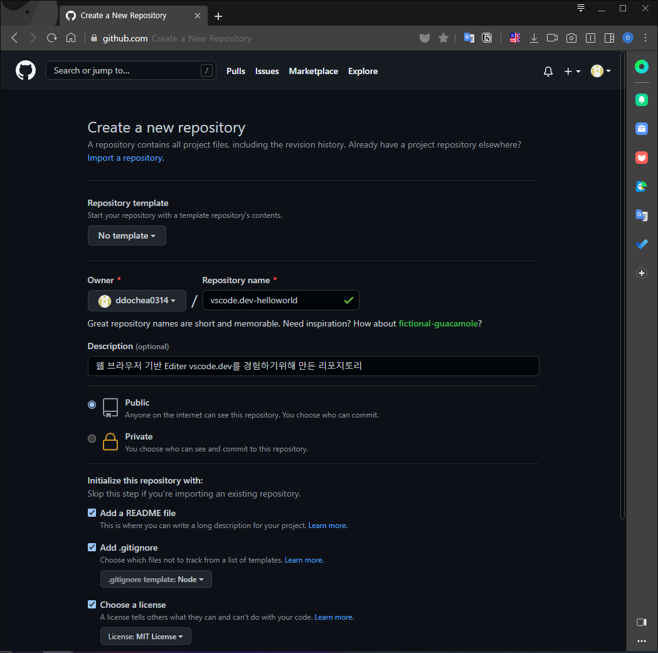Add a sidebar app with plus
658x653 pixels.
click(x=642, y=273)
